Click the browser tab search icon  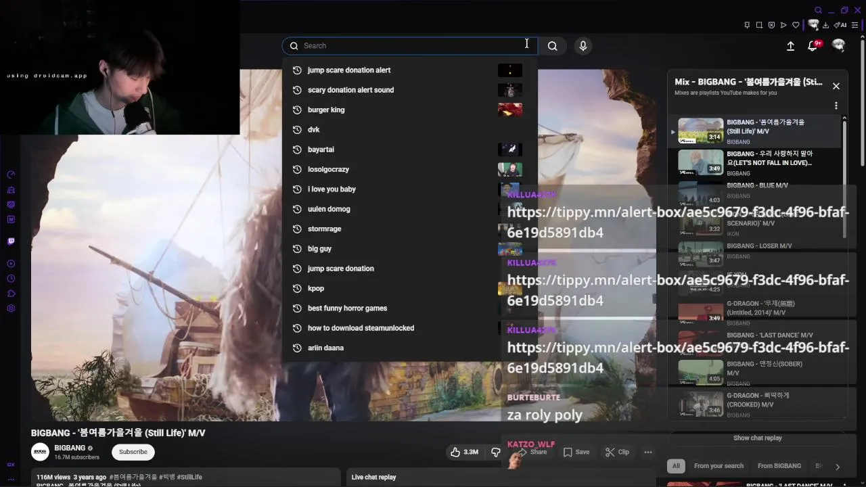pos(818,10)
